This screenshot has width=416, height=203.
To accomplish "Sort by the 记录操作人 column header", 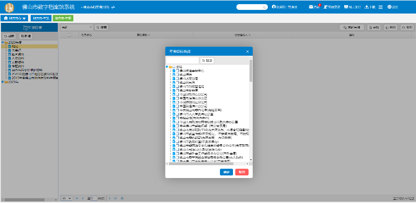I will pyautogui.click(x=242, y=35).
